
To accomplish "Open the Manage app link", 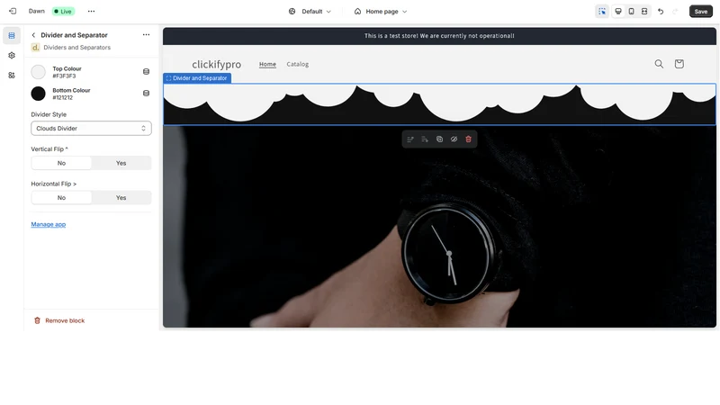I will 49,224.
